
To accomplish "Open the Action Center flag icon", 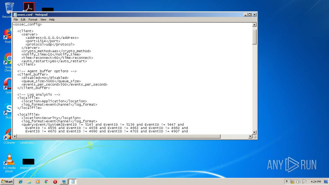I will (x=305, y=182).
